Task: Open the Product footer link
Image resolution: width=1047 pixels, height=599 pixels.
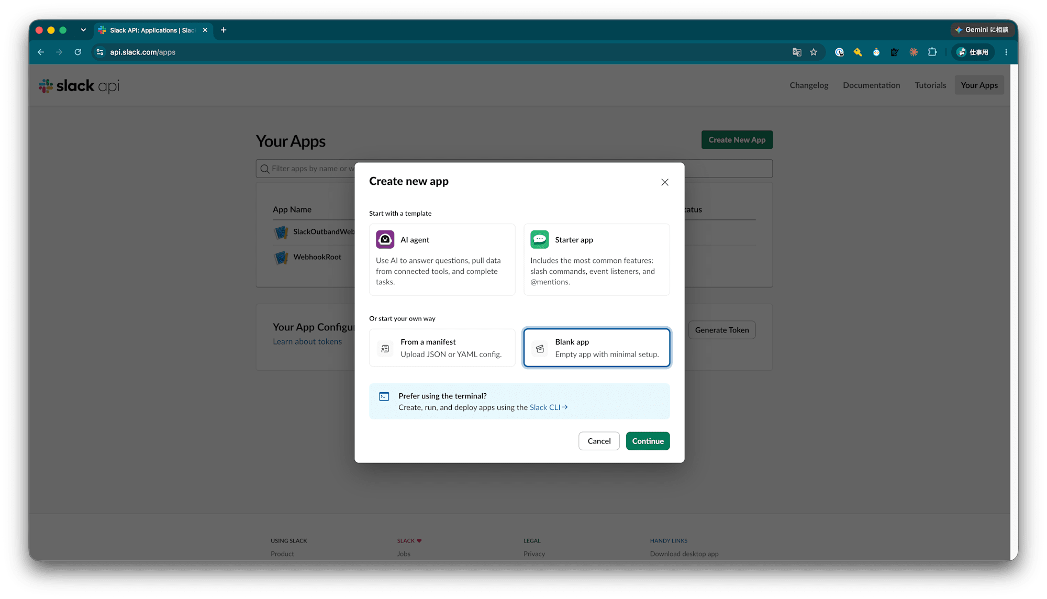Action: pyautogui.click(x=282, y=554)
